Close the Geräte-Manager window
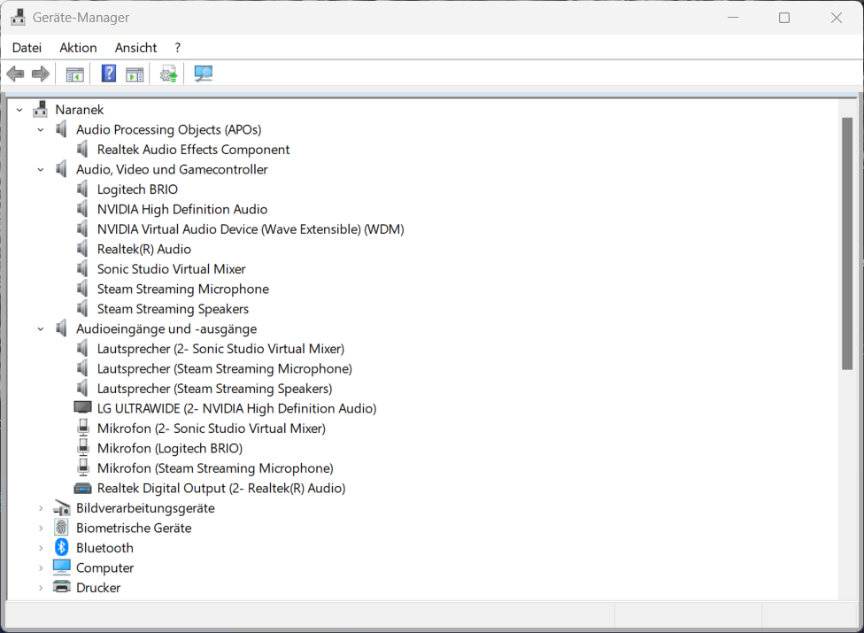The width and height of the screenshot is (864, 633). coord(836,17)
